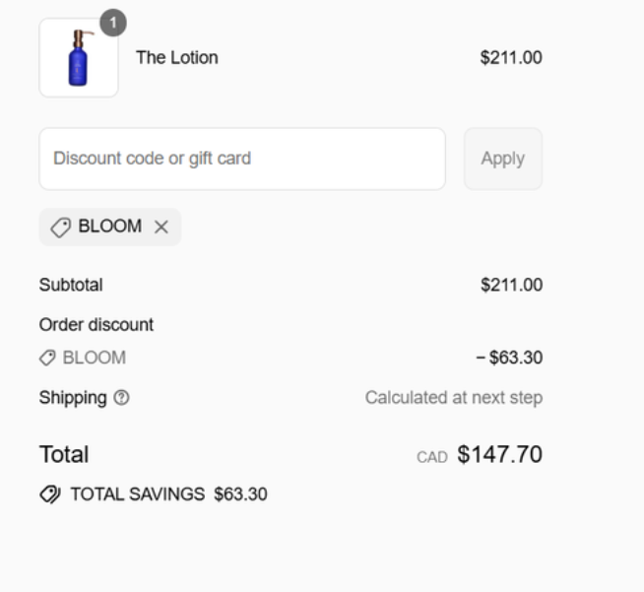
Task: Remove the BLOOM discount code with the X
Action: [161, 228]
